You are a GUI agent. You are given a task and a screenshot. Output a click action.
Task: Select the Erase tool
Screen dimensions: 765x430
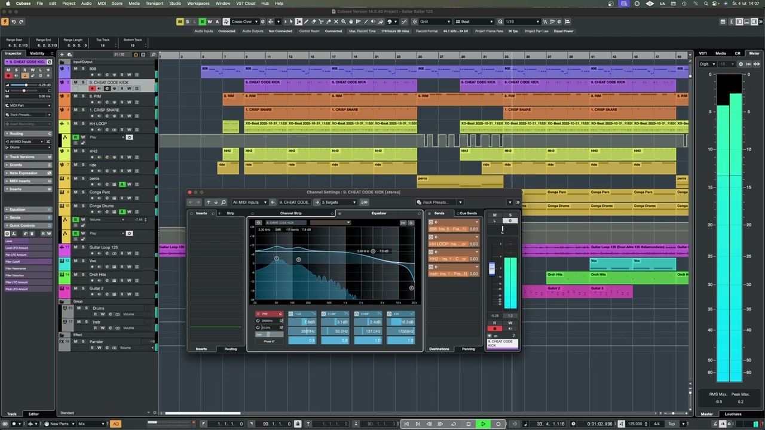point(313,21)
